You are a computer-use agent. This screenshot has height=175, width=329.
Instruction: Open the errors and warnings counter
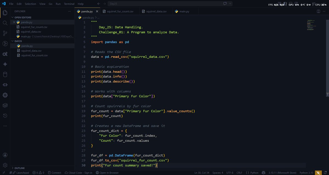38,173
